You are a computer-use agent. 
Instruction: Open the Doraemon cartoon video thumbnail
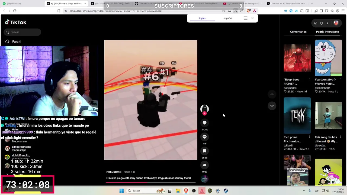coord(328,58)
